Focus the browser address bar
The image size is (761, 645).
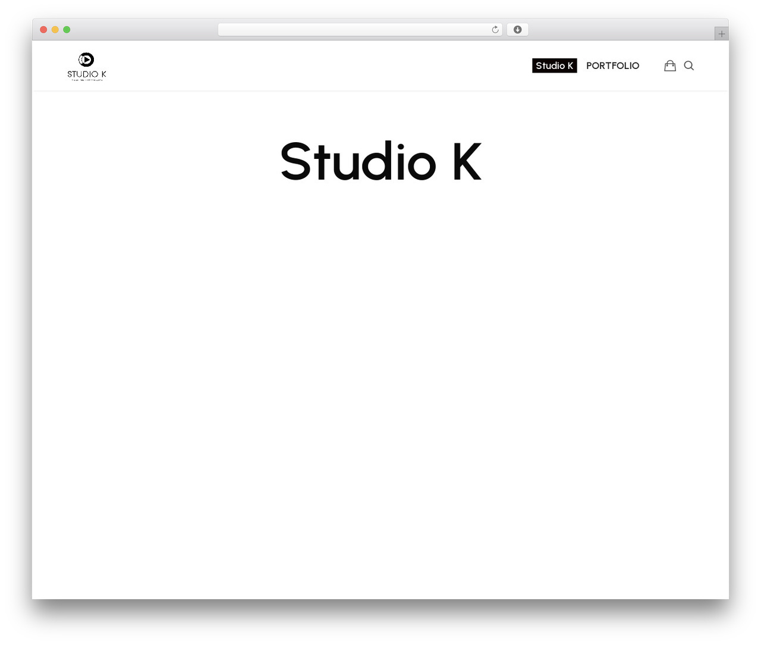(x=360, y=30)
